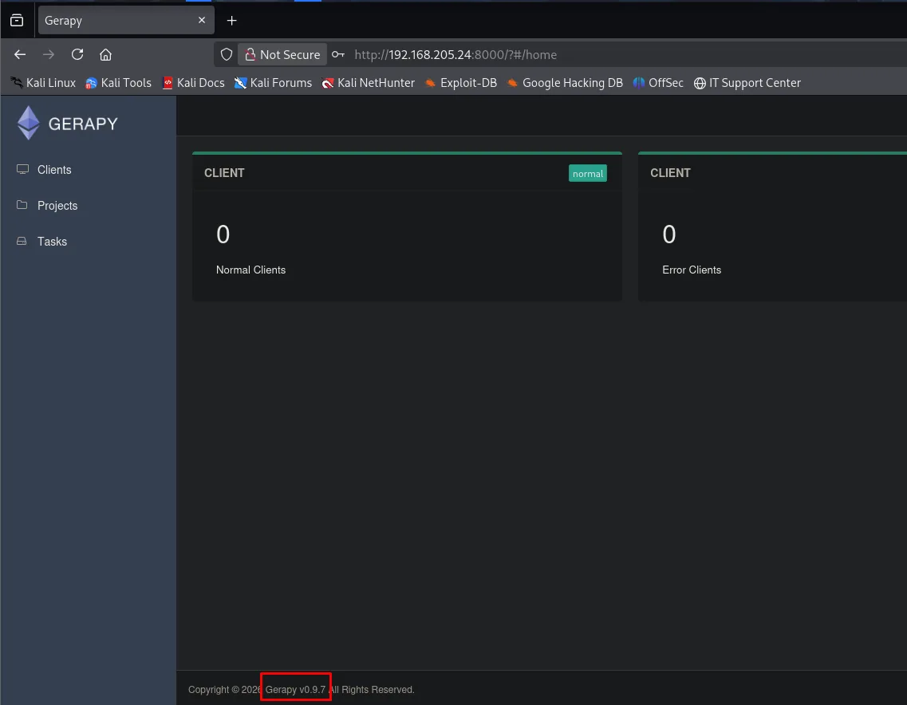Screen dimensions: 907x705
Task: Open the Kali Docs bookmark
Action: [194, 83]
